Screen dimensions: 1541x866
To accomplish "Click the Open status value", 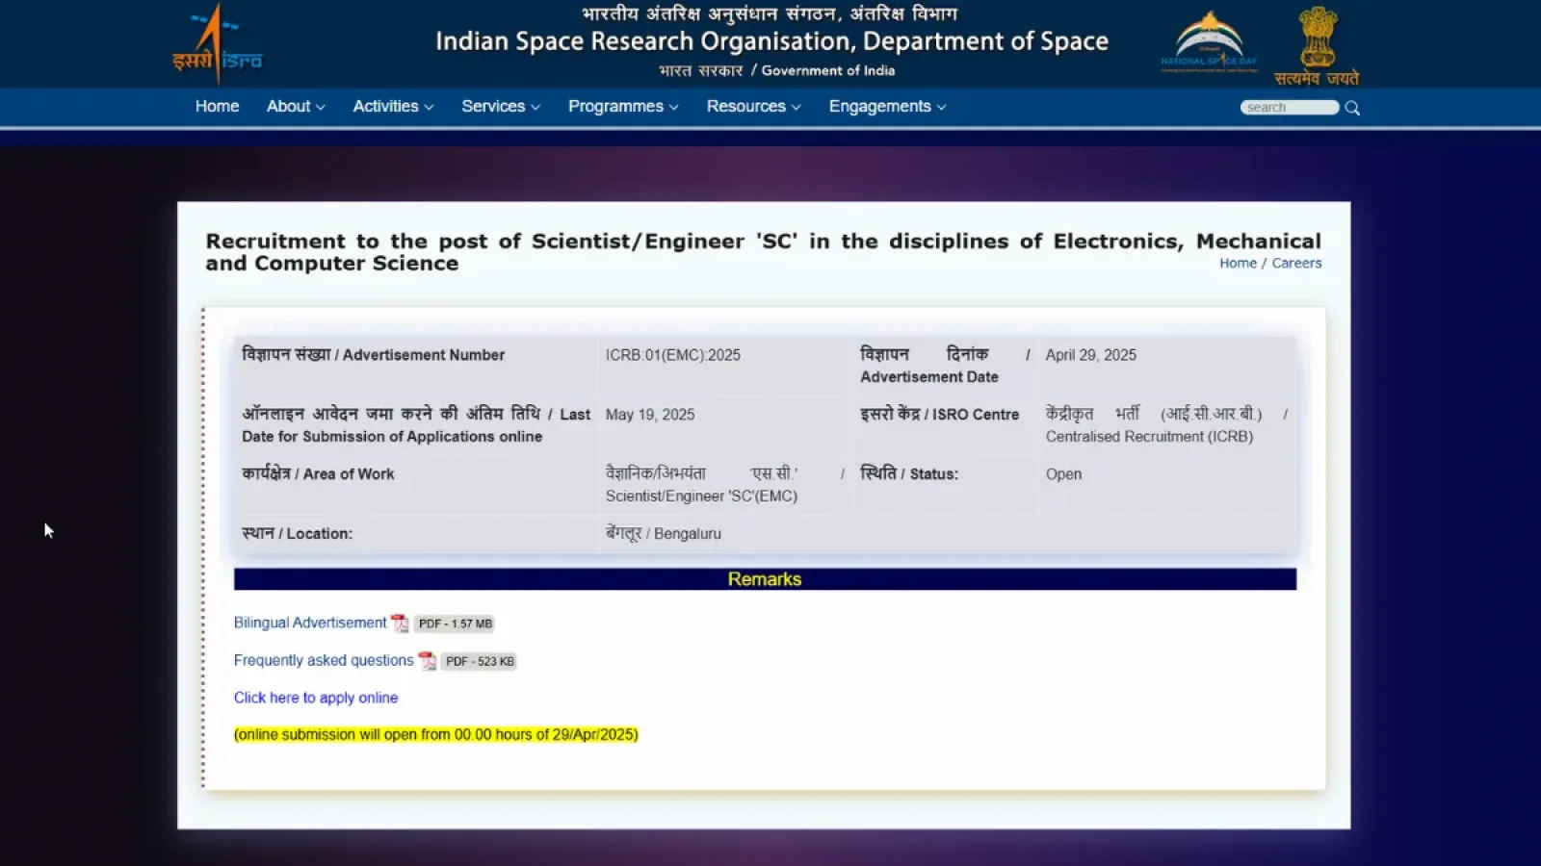I will (1063, 474).
